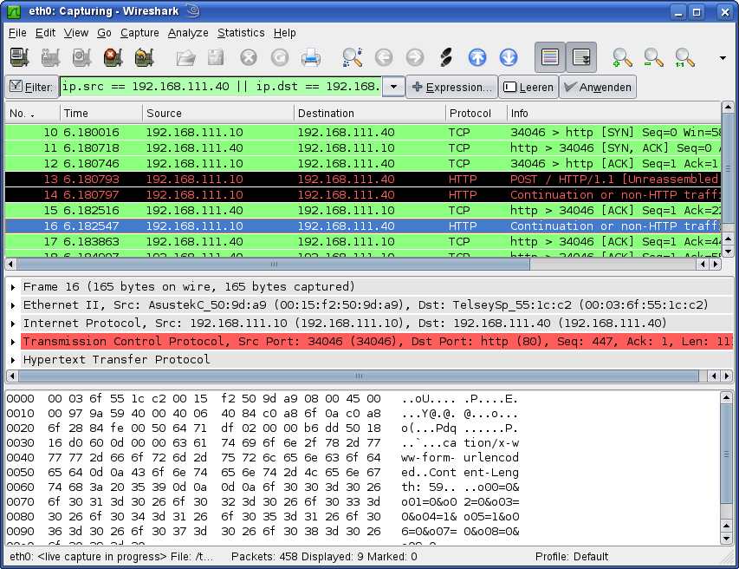Click packet list scroll down arrow
Screen dimensions: 739x569
click(727, 251)
